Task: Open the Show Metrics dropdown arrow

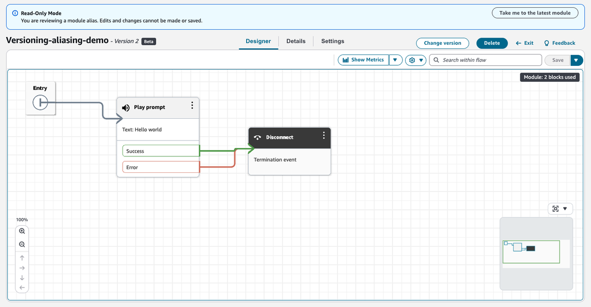Action: coord(395,60)
